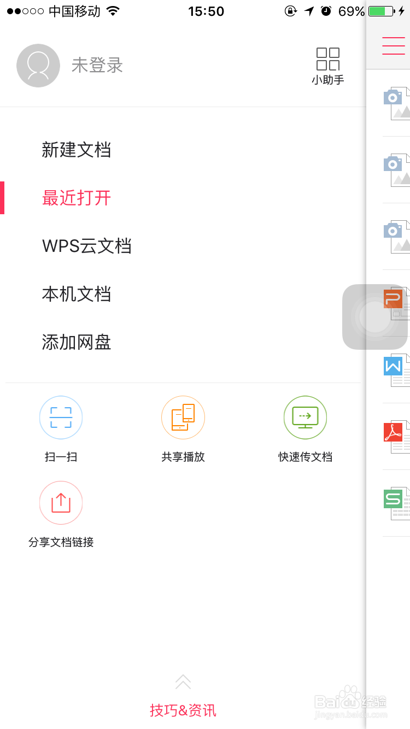
Task: Open the second image file icon
Action: point(397,170)
